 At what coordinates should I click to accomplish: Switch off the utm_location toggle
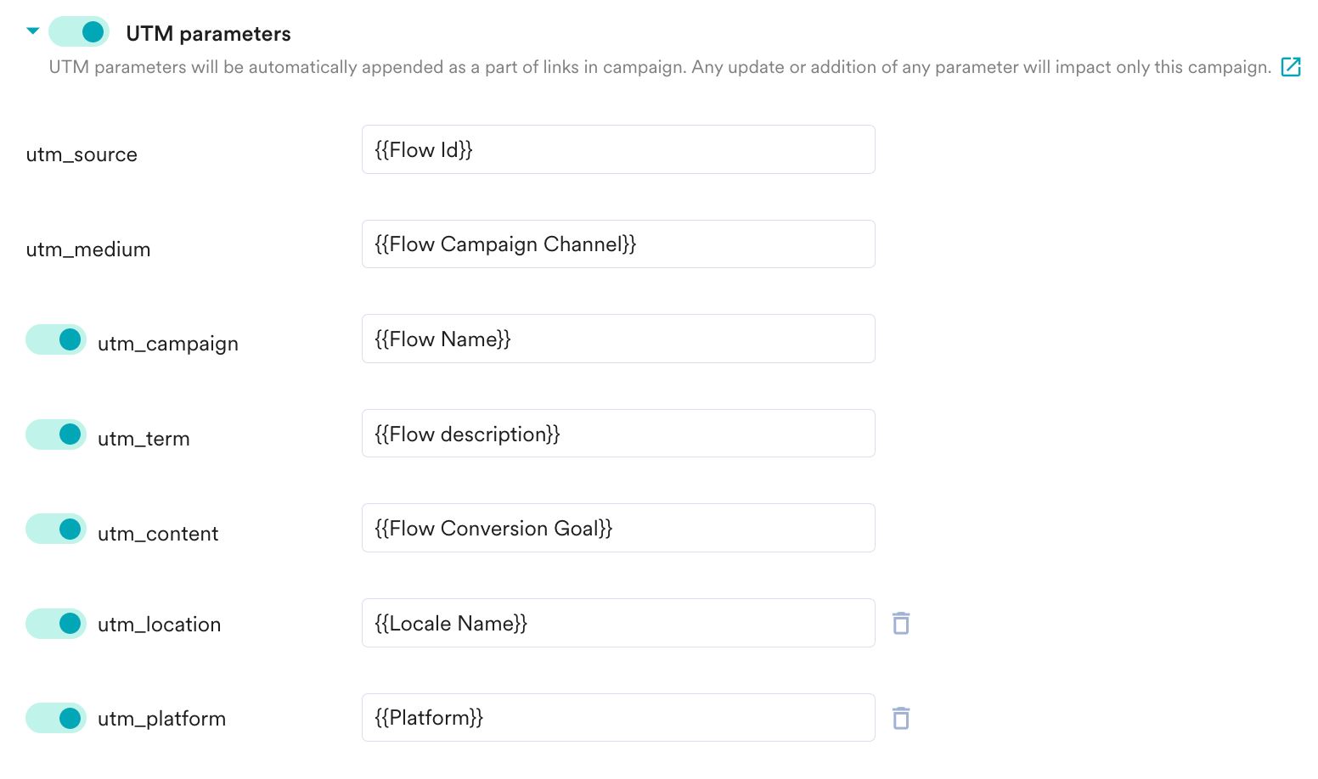[x=56, y=624]
